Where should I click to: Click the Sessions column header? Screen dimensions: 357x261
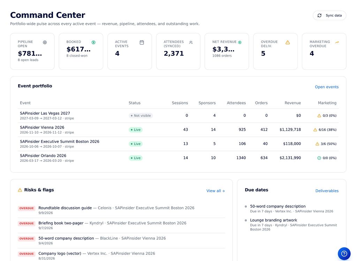pyautogui.click(x=180, y=103)
